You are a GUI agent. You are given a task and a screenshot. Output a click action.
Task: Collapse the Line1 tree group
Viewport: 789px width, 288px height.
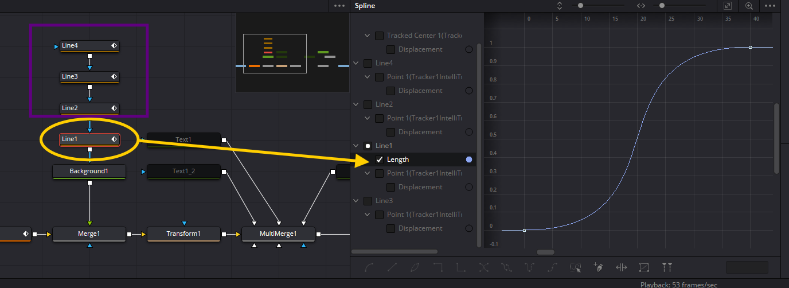[356, 146]
